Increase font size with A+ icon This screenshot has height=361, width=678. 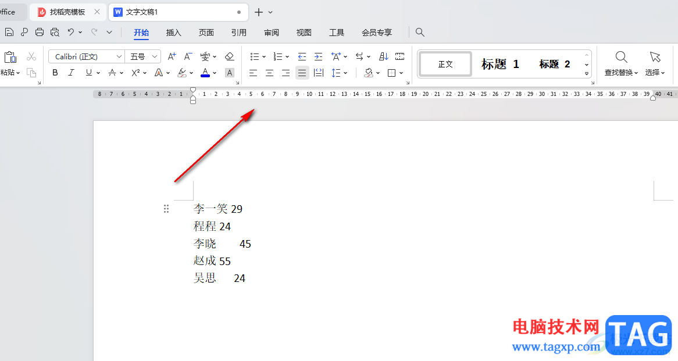coord(172,56)
